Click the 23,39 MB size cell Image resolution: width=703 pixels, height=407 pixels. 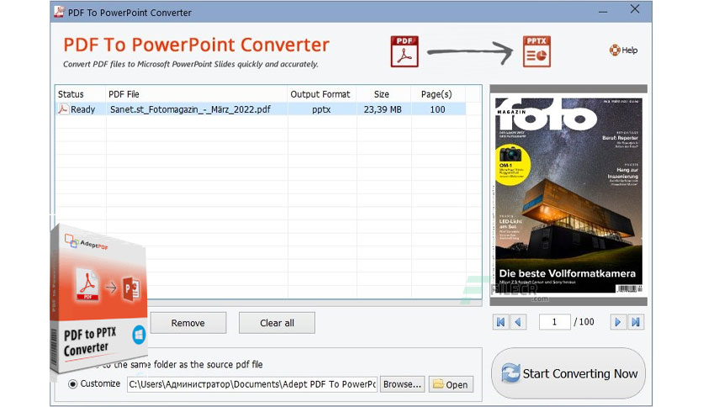coord(383,109)
